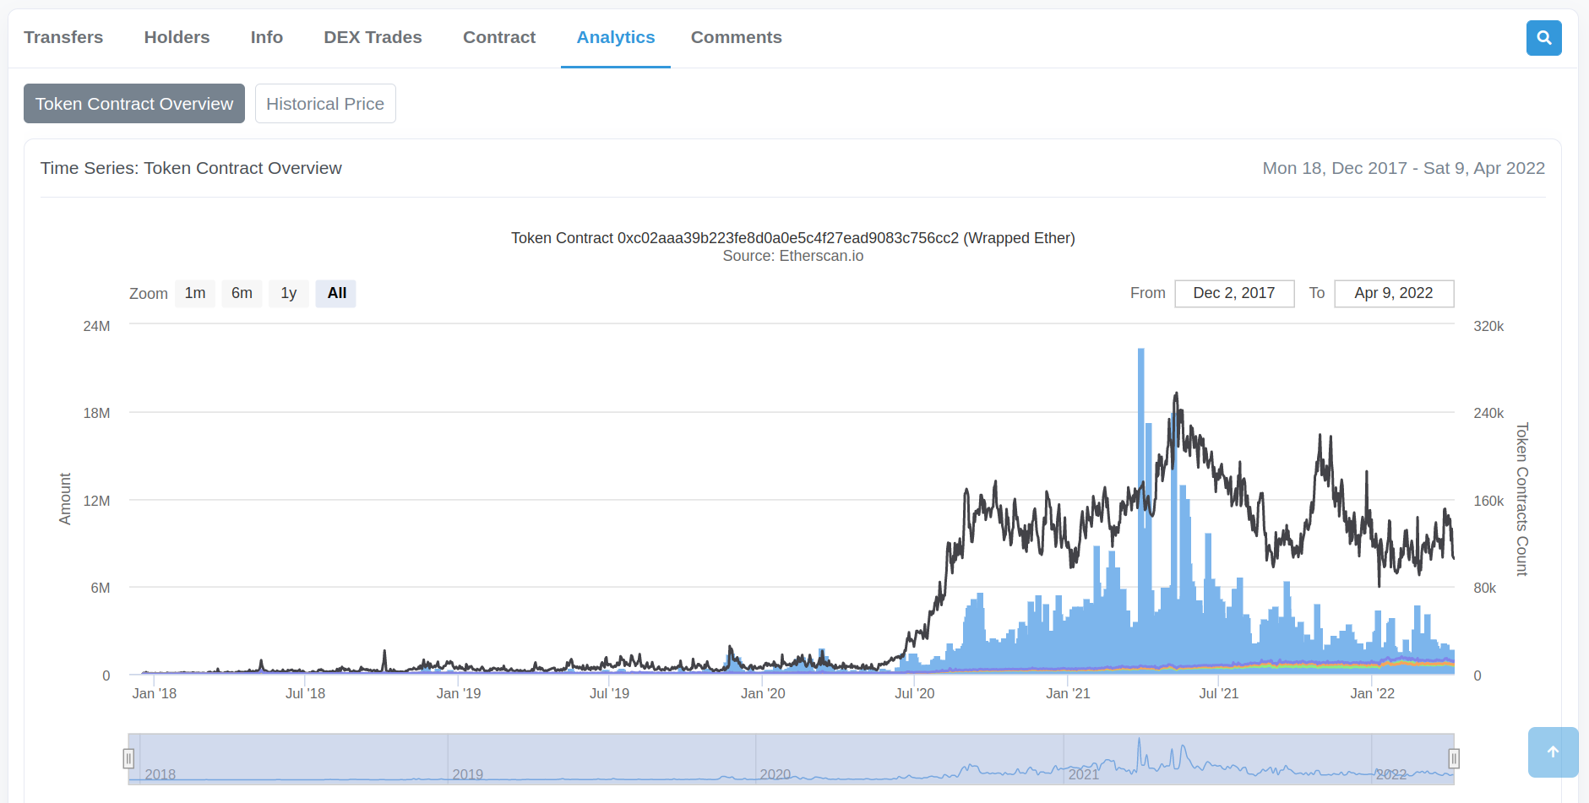Image resolution: width=1589 pixels, height=803 pixels.
Task: Click the Time Series heading
Action: 191,168
